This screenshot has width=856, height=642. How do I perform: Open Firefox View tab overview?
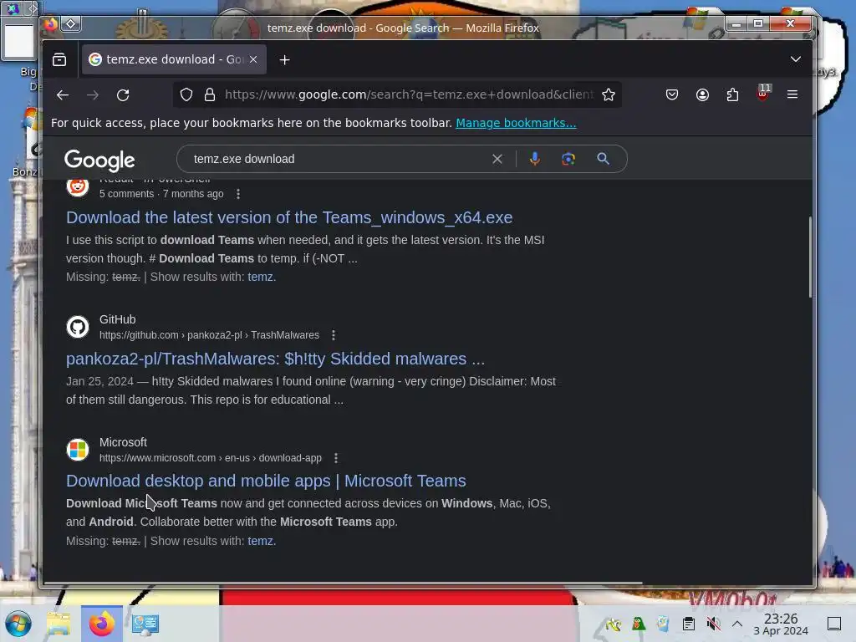(x=59, y=59)
